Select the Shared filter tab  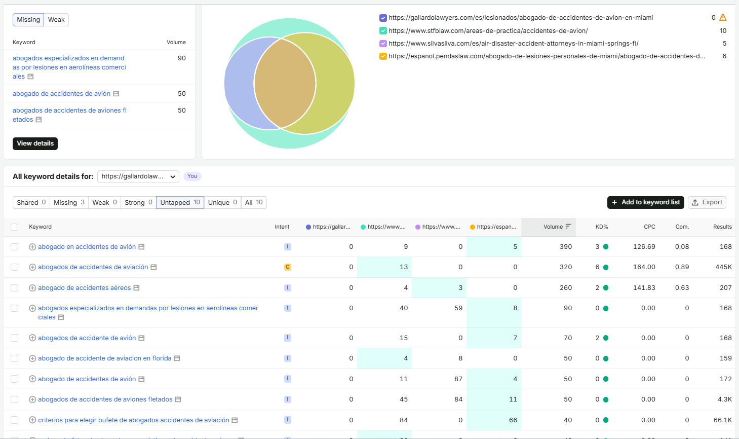click(31, 202)
